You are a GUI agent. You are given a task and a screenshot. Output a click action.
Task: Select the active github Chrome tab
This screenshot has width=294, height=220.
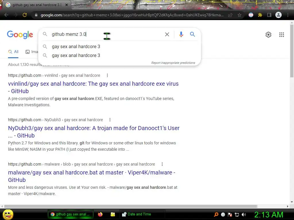click(x=36, y=5)
